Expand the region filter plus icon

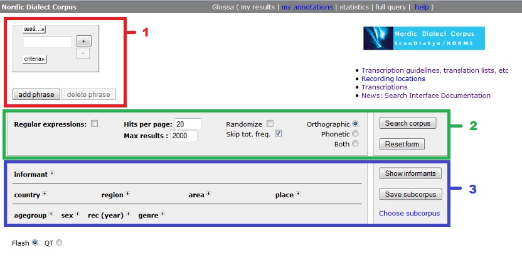[127, 194]
